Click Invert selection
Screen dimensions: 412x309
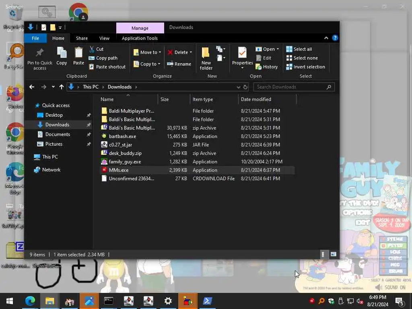tap(306, 67)
